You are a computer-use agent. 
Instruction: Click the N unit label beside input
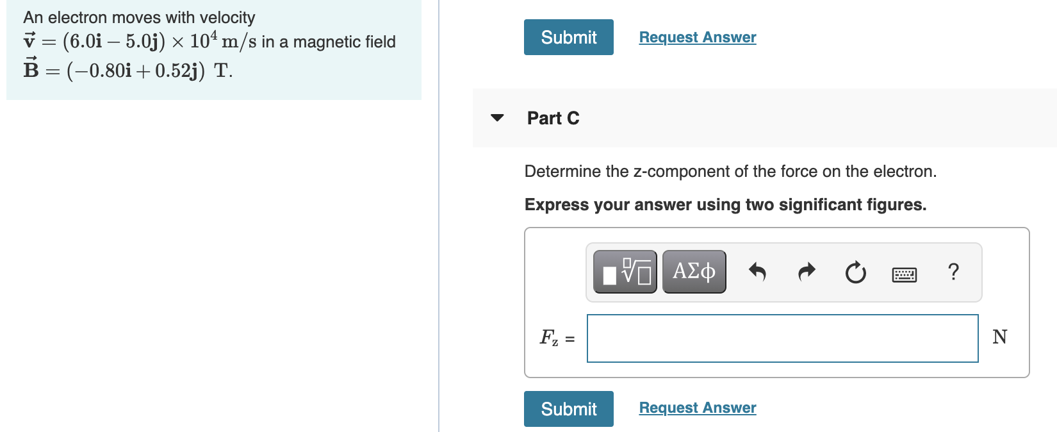(x=999, y=336)
